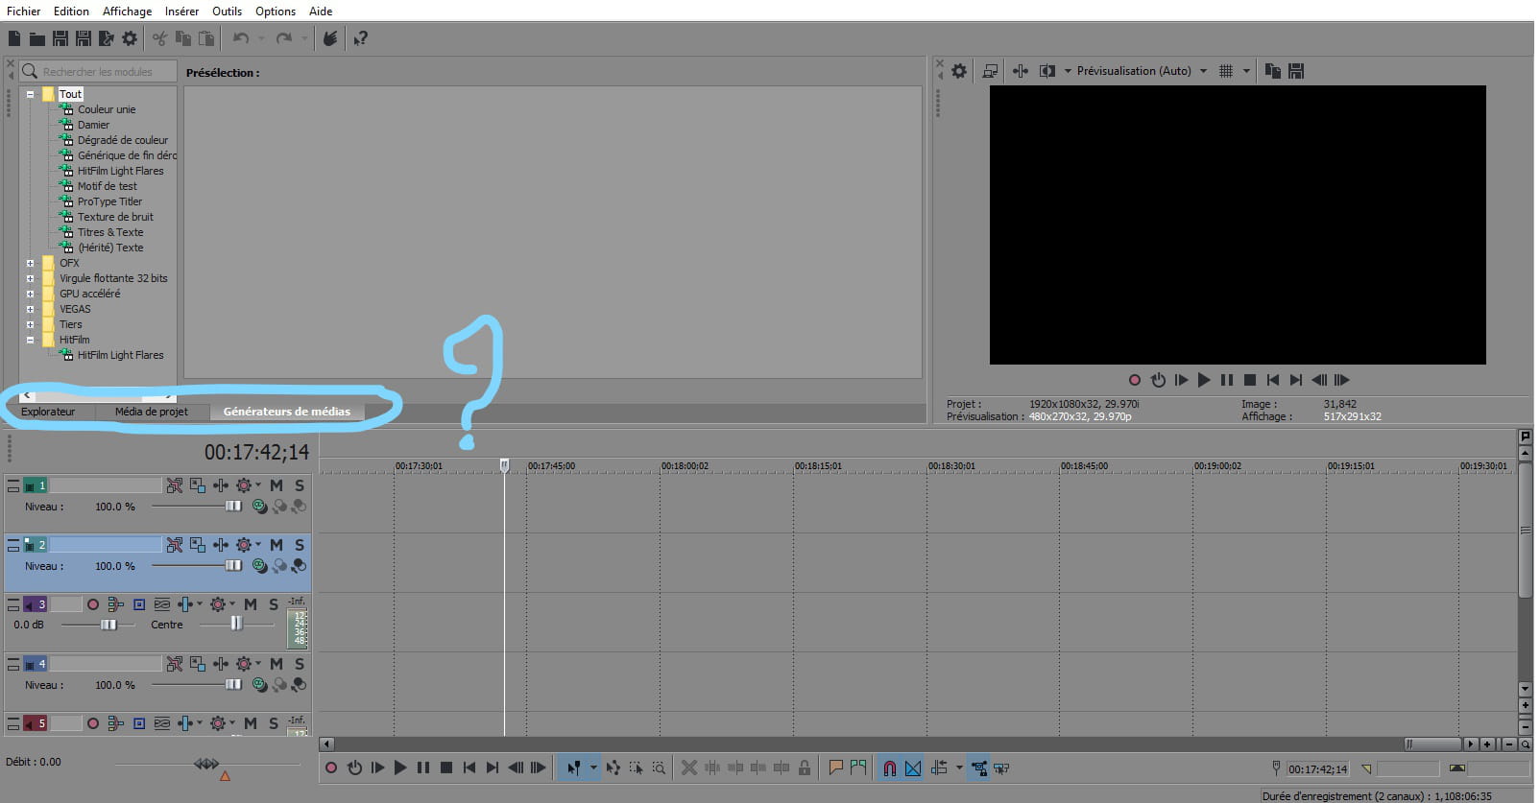Expand the Tiers folder
Image resolution: width=1540 pixels, height=803 pixels.
pyautogui.click(x=30, y=324)
